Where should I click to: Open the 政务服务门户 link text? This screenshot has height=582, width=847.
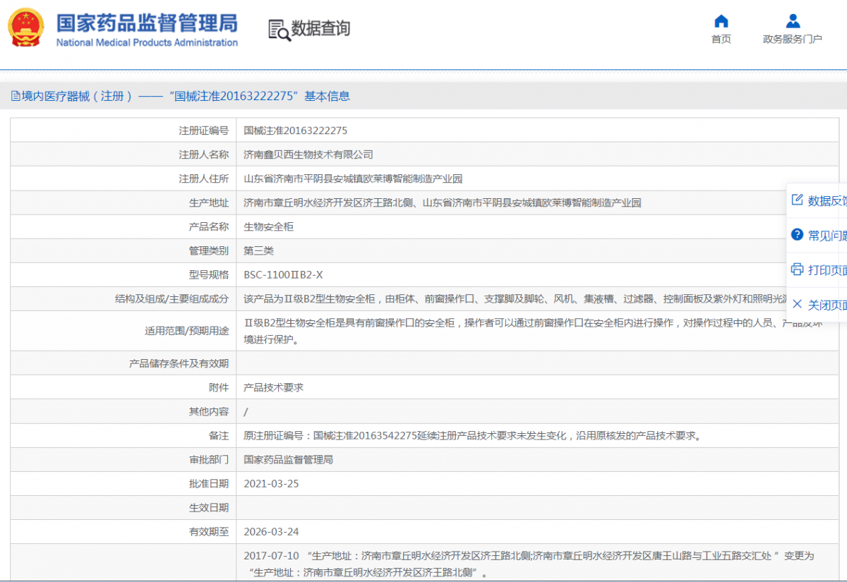[x=792, y=40]
